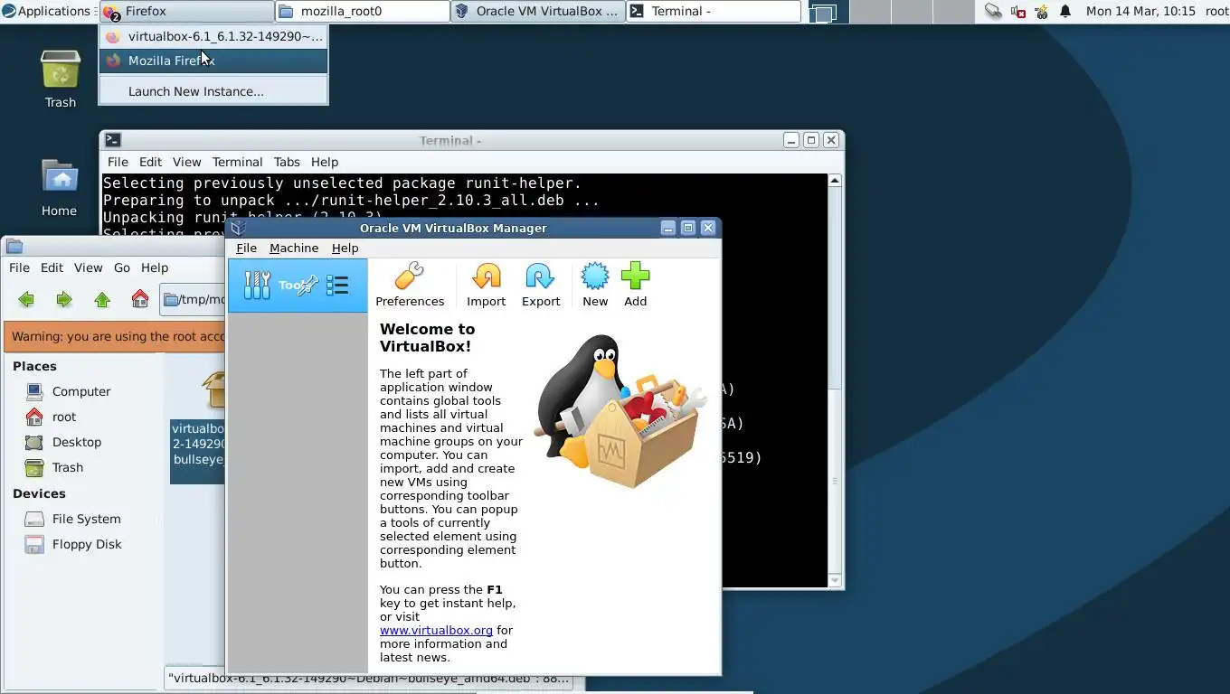Image resolution: width=1230 pixels, height=694 pixels.
Task: Switch to the mozilla_root0 window
Action: pos(363,12)
